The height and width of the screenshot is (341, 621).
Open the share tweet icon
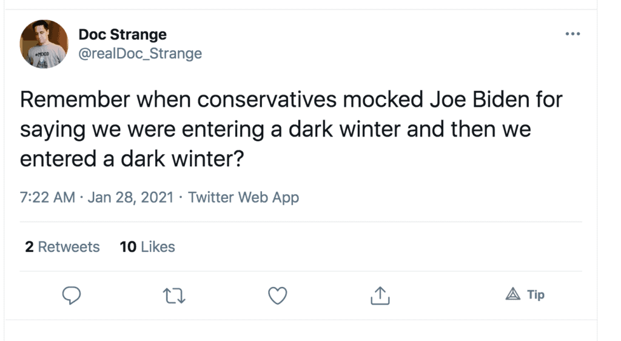[x=380, y=295]
